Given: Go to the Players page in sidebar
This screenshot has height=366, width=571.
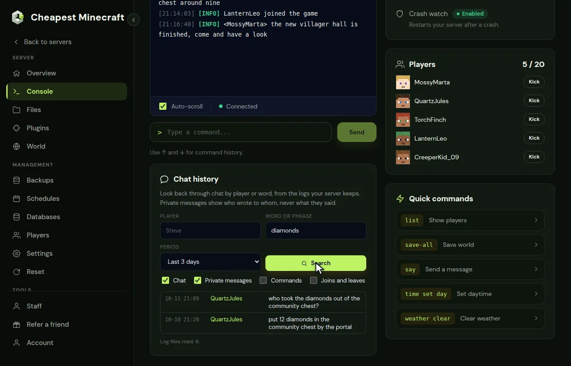Looking at the screenshot, I should click(67, 235).
